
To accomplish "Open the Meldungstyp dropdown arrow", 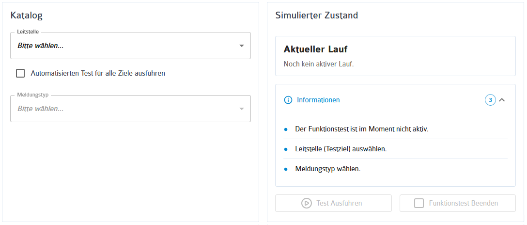I will click(241, 109).
